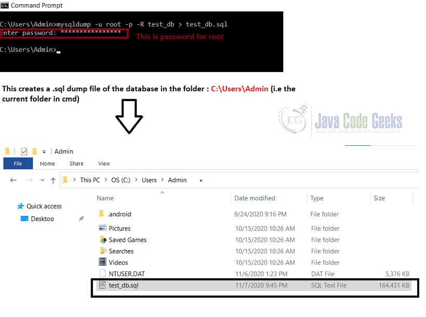Click Users in the address bar
Viewport: 426px width, 317px height.
[x=149, y=180]
